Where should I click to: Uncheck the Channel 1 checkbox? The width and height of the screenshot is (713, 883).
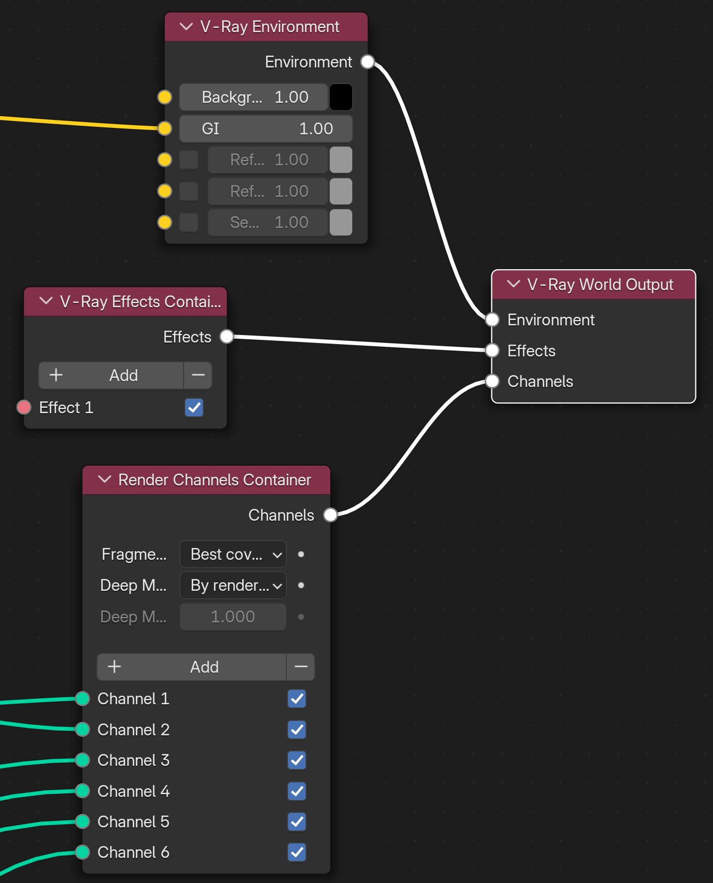pyautogui.click(x=297, y=699)
